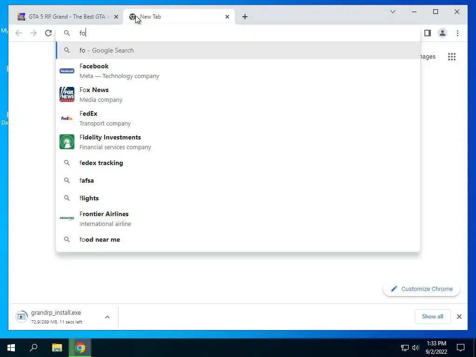Screen dimensions: 476x357
Task: Select 'fo - Google Search' suggestion
Action: coord(238,50)
